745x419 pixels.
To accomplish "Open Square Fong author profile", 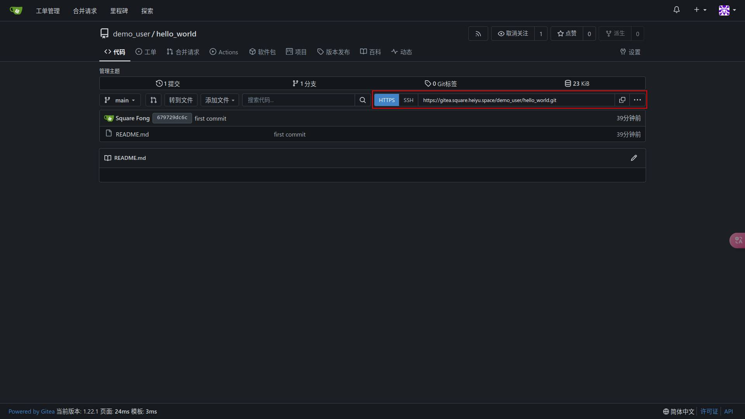I will click(132, 118).
